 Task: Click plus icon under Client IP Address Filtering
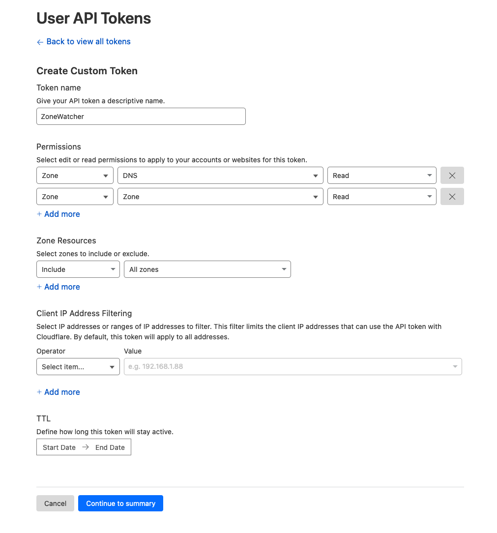coord(39,392)
